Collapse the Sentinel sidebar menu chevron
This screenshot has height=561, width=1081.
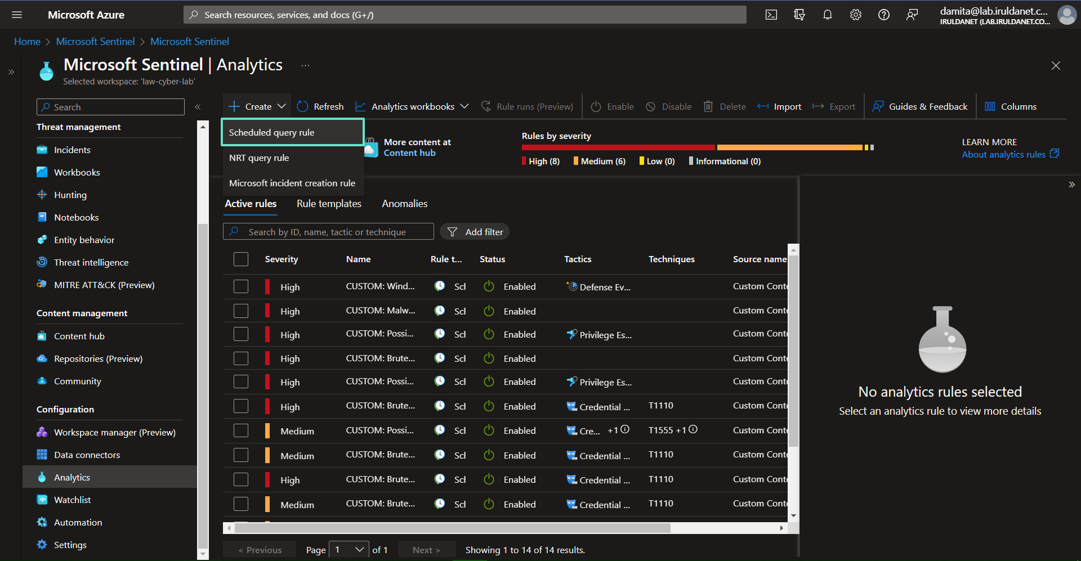[198, 107]
